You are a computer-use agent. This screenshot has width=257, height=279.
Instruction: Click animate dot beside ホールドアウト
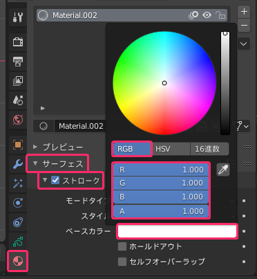pyautogui.click(x=244, y=246)
